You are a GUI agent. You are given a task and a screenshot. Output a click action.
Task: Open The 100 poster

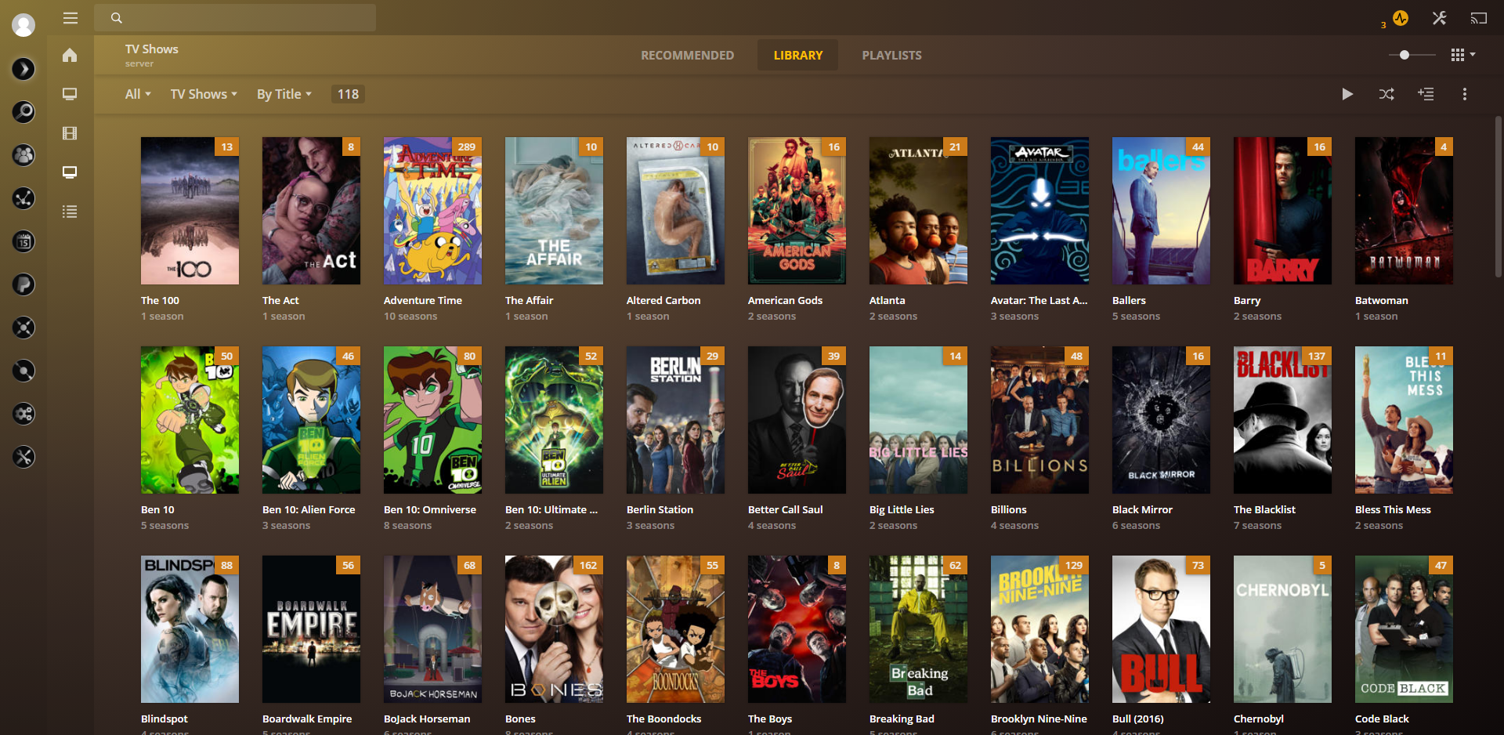[x=190, y=211]
